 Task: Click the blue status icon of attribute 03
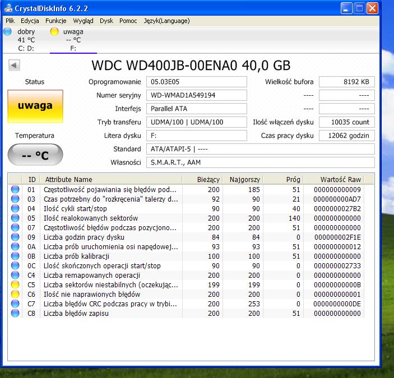point(15,199)
